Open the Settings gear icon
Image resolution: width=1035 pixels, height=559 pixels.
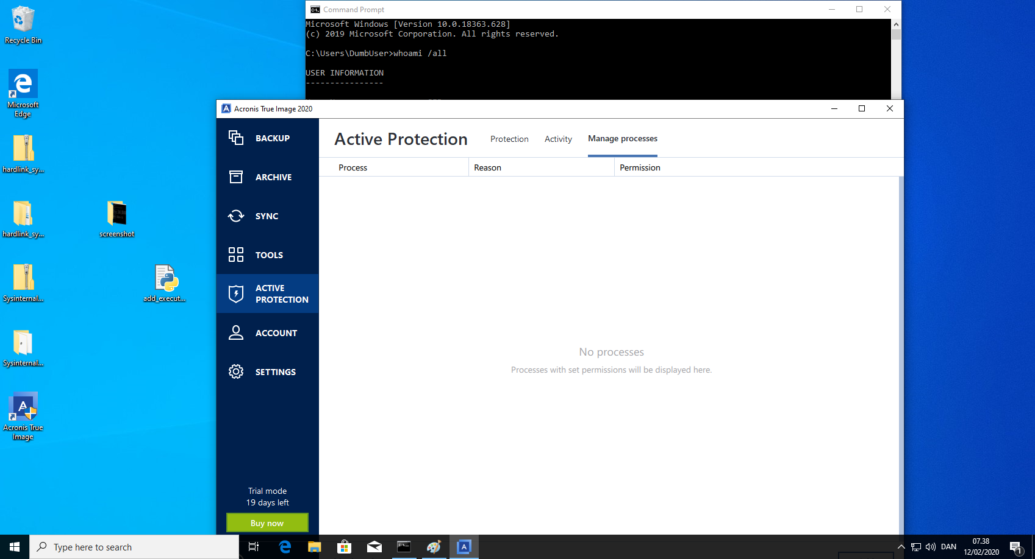click(236, 371)
